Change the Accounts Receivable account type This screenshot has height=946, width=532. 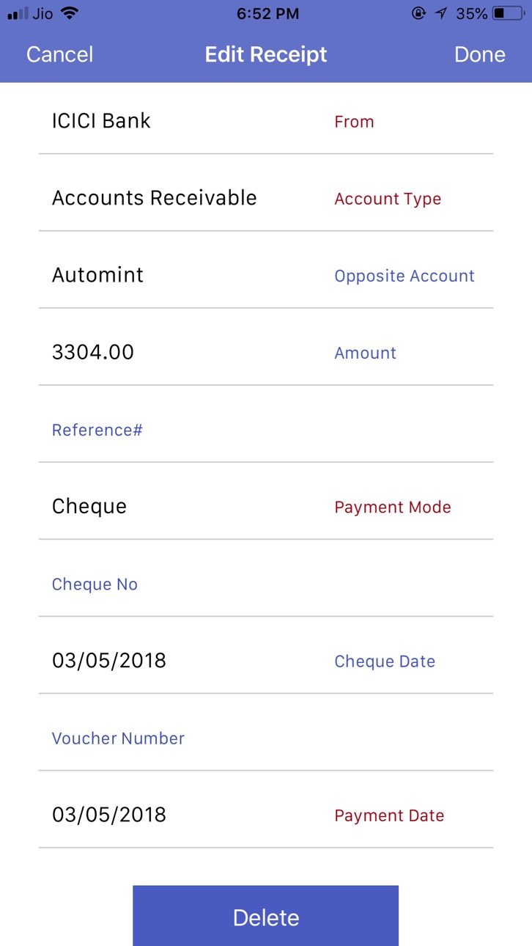tap(265, 198)
